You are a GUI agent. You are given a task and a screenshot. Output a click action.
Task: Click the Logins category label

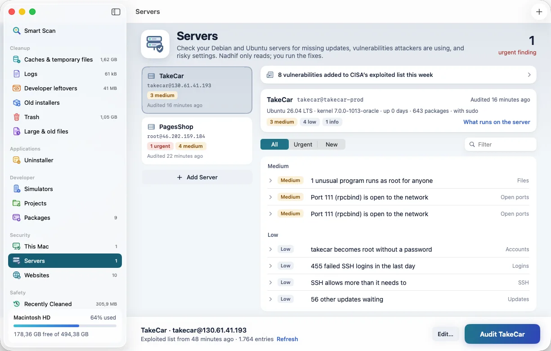(x=520, y=266)
